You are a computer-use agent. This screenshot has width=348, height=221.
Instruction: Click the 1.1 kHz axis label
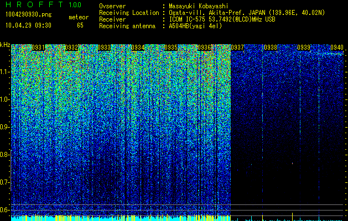[4, 72]
